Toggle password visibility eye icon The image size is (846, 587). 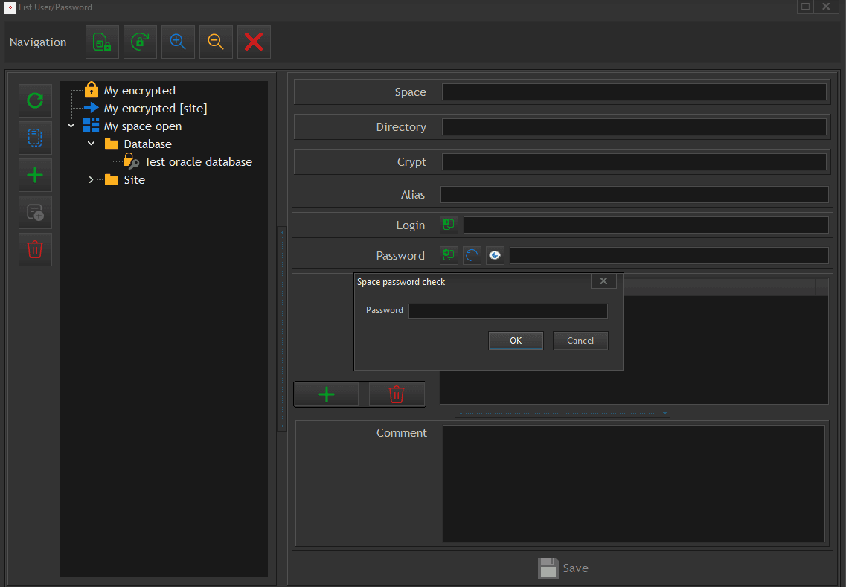click(x=495, y=255)
